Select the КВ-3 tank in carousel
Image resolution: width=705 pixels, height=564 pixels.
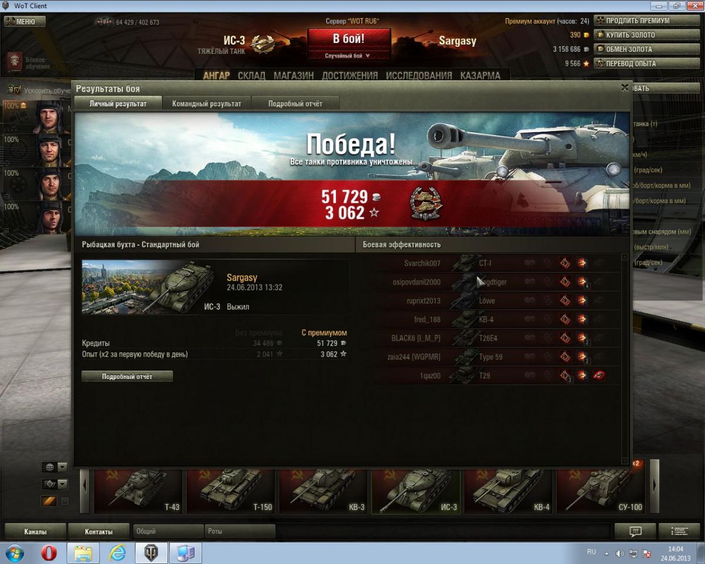(x=323, y=491)
